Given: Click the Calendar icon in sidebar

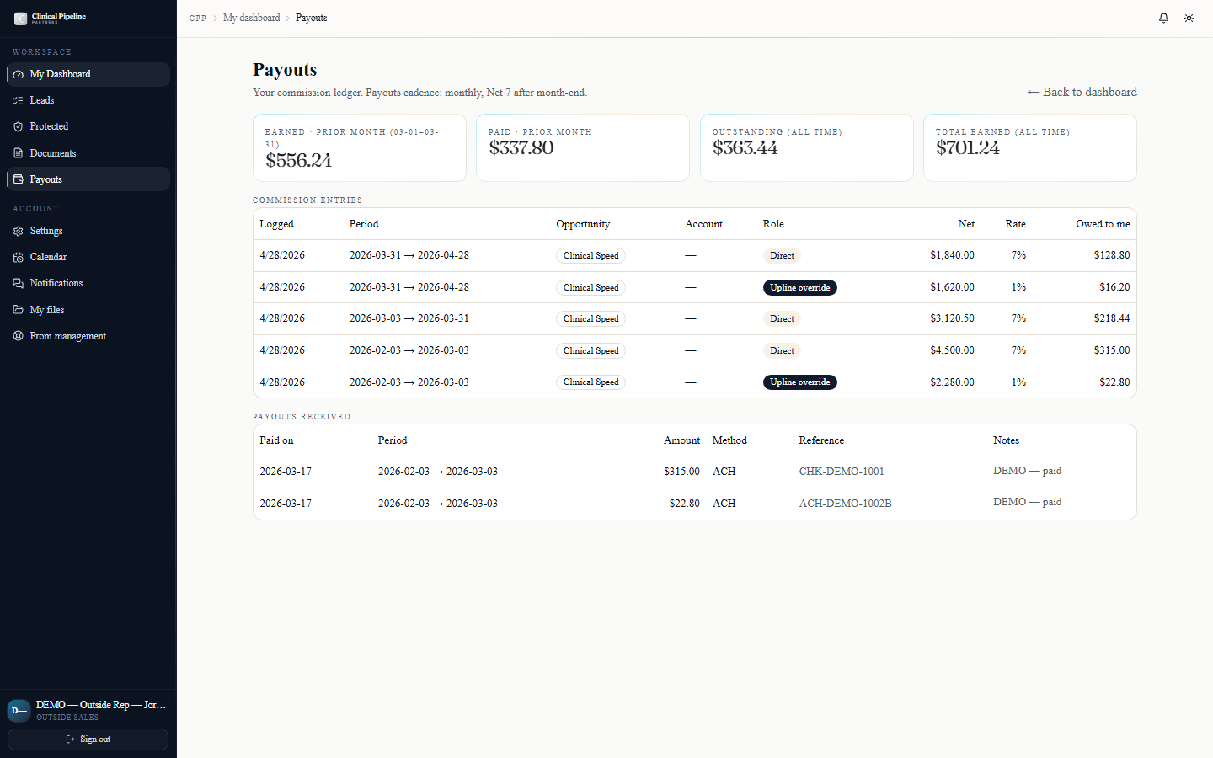Looking at the screenshot, I should [x=19, y=257].
